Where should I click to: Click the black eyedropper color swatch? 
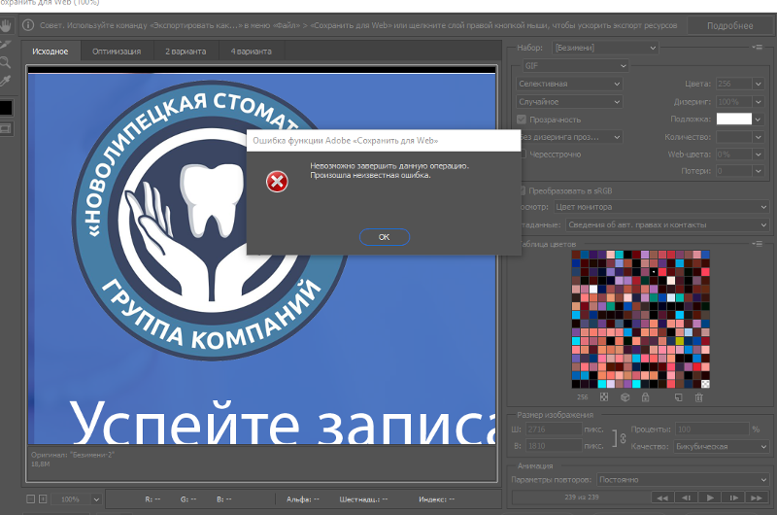click(6, 108)
